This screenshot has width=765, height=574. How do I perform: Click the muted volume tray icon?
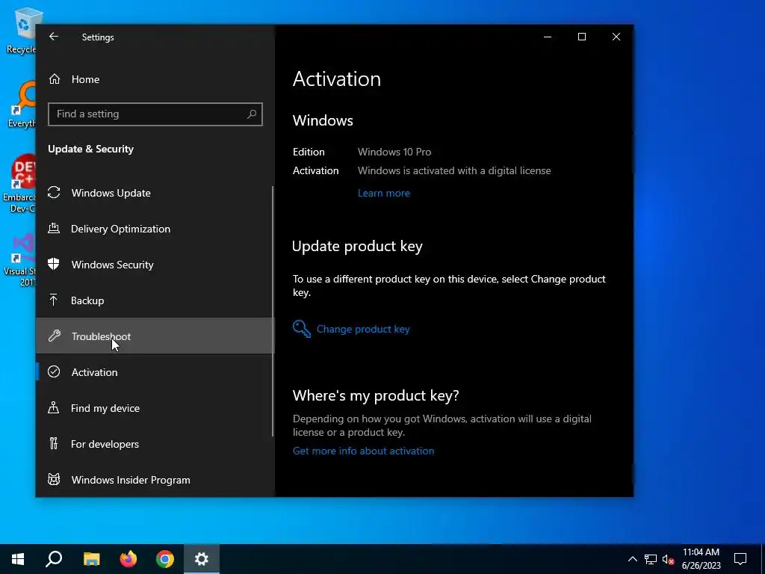pyautogui.click(x=668, y=559)
